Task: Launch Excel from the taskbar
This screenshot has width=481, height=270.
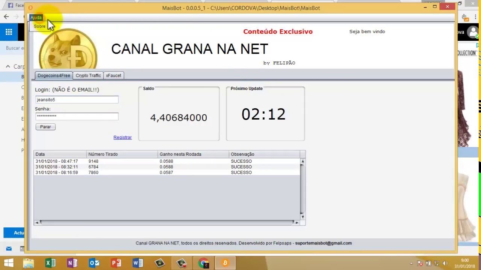Action: pyautogui.click(x=50, y=262)
